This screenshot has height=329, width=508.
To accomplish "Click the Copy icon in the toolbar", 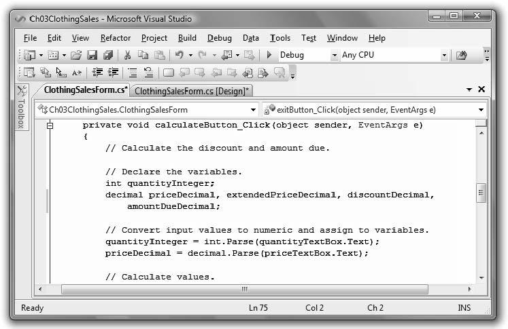I will [143, 55].
